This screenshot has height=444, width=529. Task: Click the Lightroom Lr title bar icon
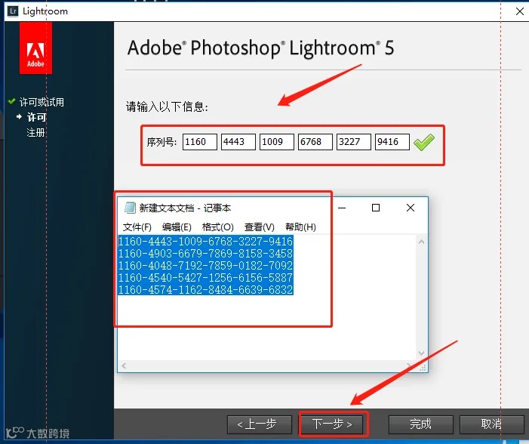point(13,11)
